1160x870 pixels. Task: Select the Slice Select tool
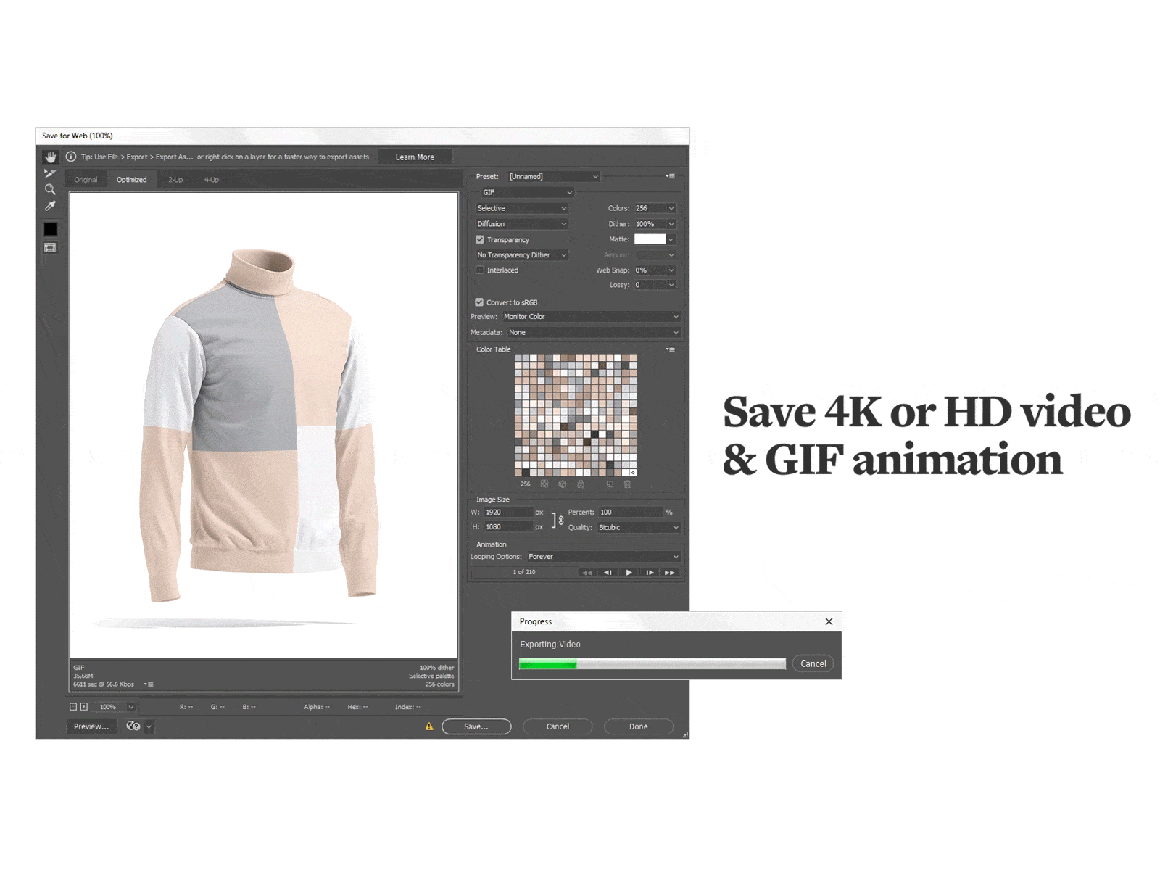pyautogui.click(x=50, y=173)
